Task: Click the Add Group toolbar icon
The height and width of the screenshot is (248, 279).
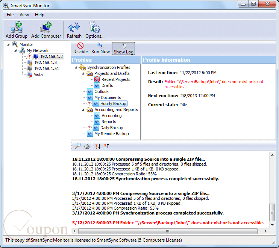Action: [17, 27]
